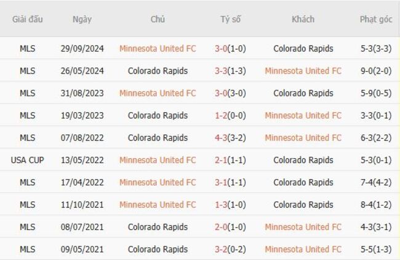Click the 'Khách' away team header
This screenshot has width=400, height=260.
point(303,19)
